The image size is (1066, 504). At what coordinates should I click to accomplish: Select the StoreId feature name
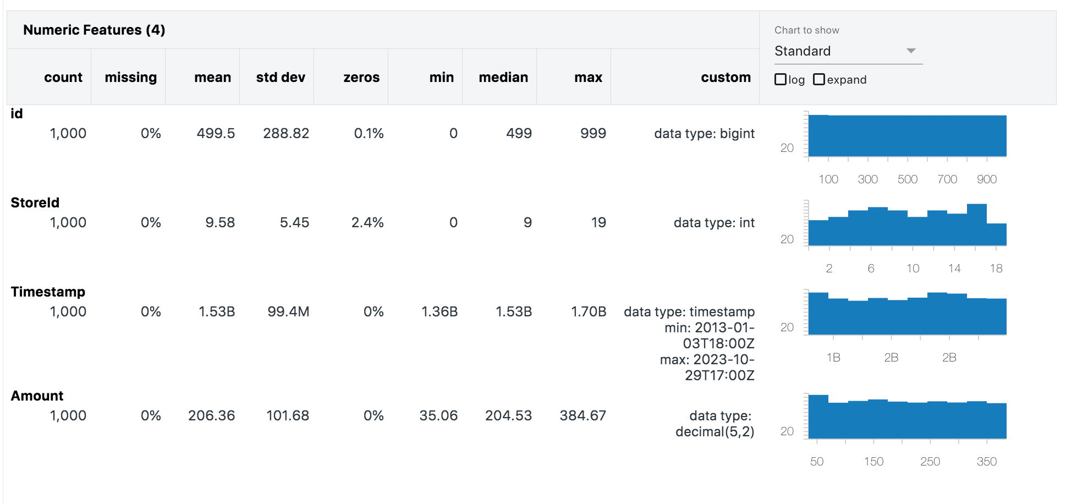[35, 203]
